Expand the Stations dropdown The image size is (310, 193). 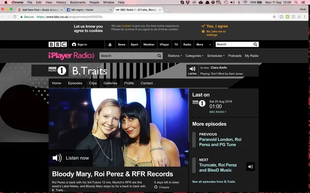tap(175, 56)
